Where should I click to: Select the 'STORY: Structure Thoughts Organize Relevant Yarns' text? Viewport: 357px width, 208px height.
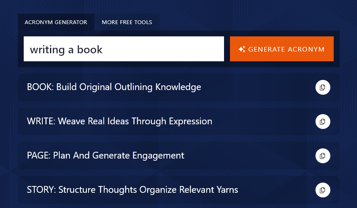click(133, 190)
